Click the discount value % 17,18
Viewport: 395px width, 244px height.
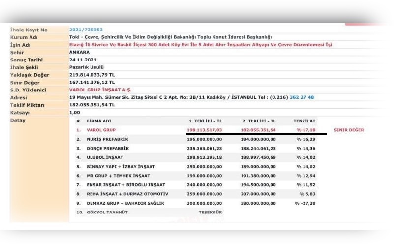point(306,130)
